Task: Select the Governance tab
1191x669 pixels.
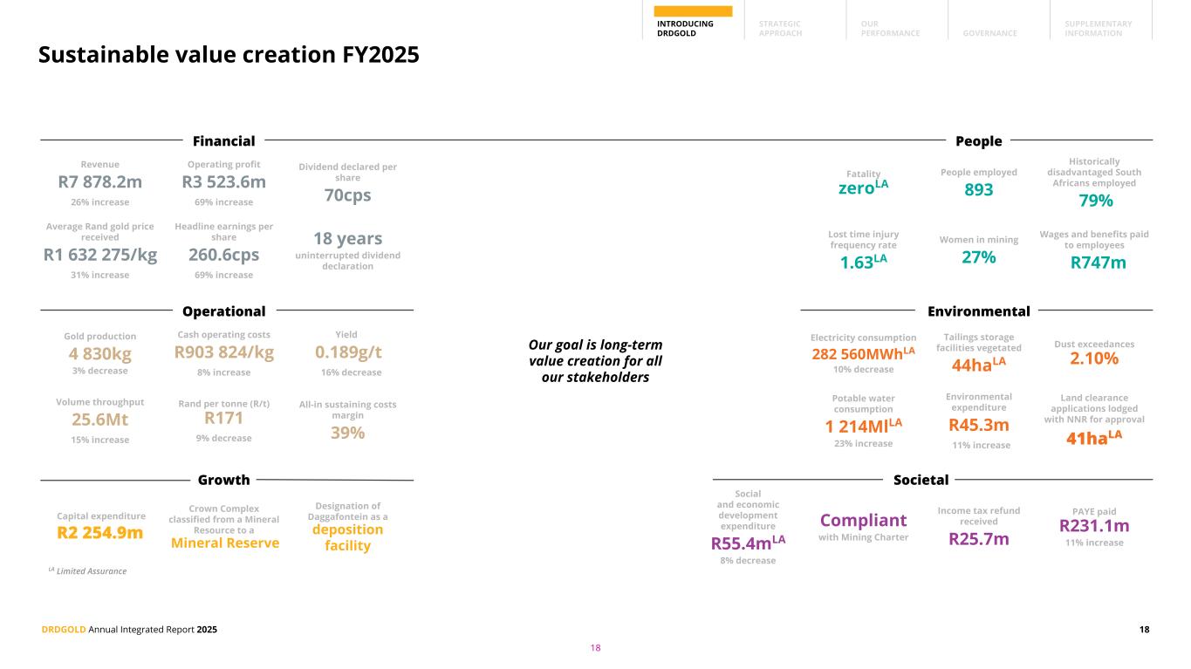Action: pos(989,33)
